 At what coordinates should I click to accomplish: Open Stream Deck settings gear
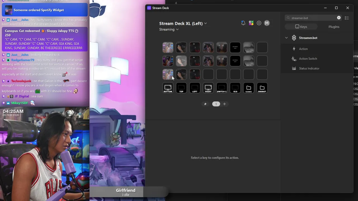tap(259, 23)
